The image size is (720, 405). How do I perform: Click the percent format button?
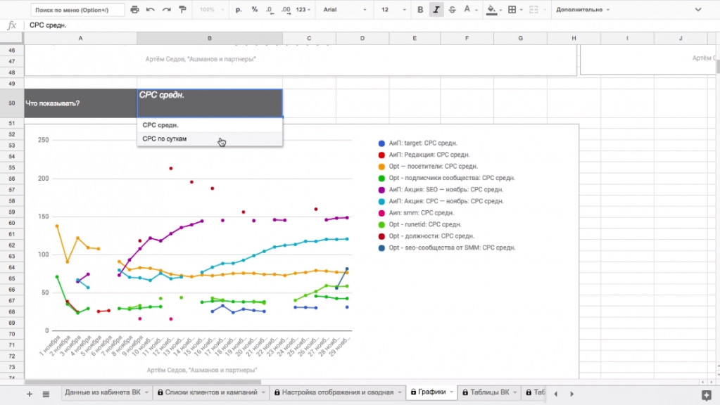(x=254, y=10)
